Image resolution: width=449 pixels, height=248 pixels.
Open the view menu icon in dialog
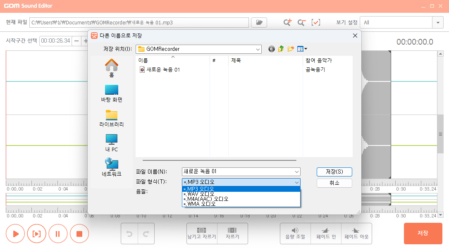[x=302, y=49]
